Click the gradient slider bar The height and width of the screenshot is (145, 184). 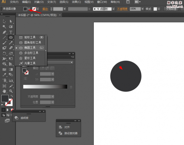point(45,87)
